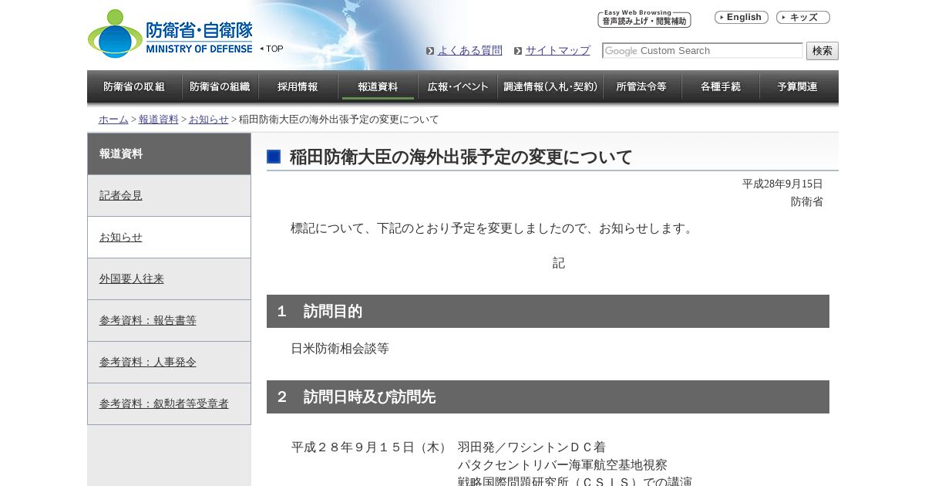Image resolution: width=925 pixels, height=486 pixels.
Task: Open the 防衛省の組織 menu
Action: point(220,86)
